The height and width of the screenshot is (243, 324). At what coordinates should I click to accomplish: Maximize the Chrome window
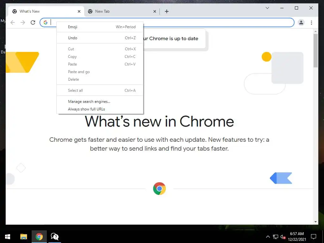[296, 8]
